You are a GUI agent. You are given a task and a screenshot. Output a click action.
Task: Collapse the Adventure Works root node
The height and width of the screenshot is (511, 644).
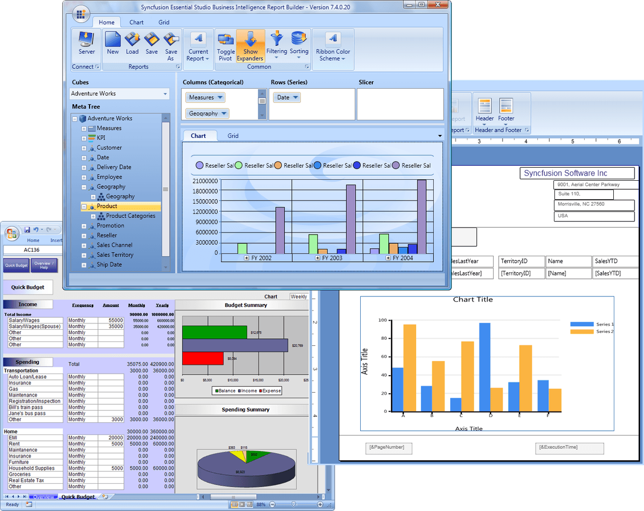point(74,119)
